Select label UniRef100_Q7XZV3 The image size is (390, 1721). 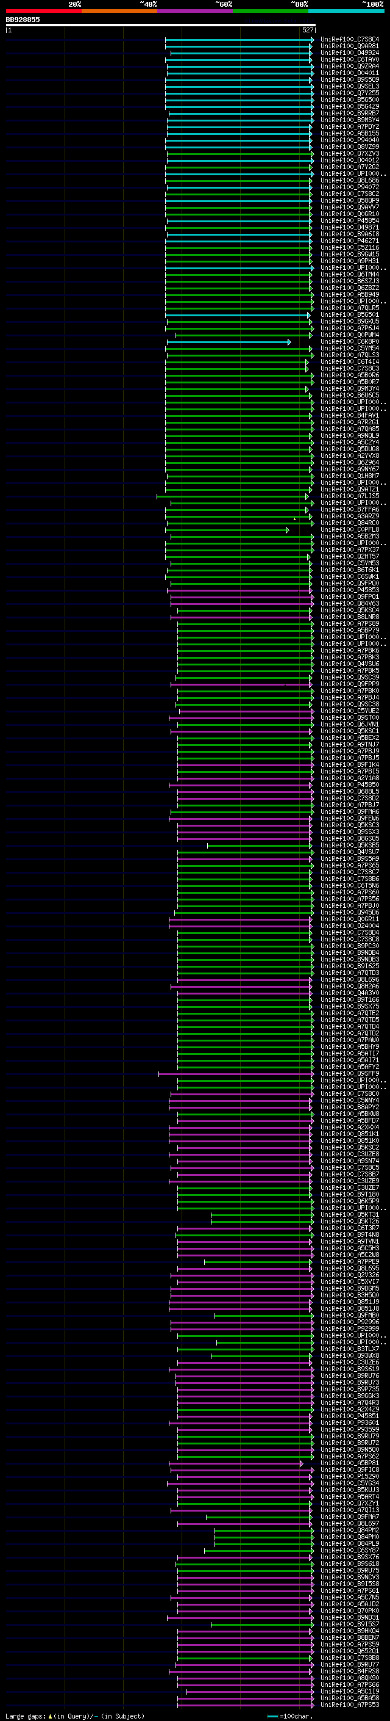(349, 154)
